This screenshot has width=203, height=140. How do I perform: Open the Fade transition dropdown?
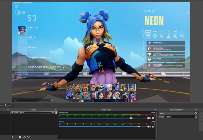click(x=176, y=113)
